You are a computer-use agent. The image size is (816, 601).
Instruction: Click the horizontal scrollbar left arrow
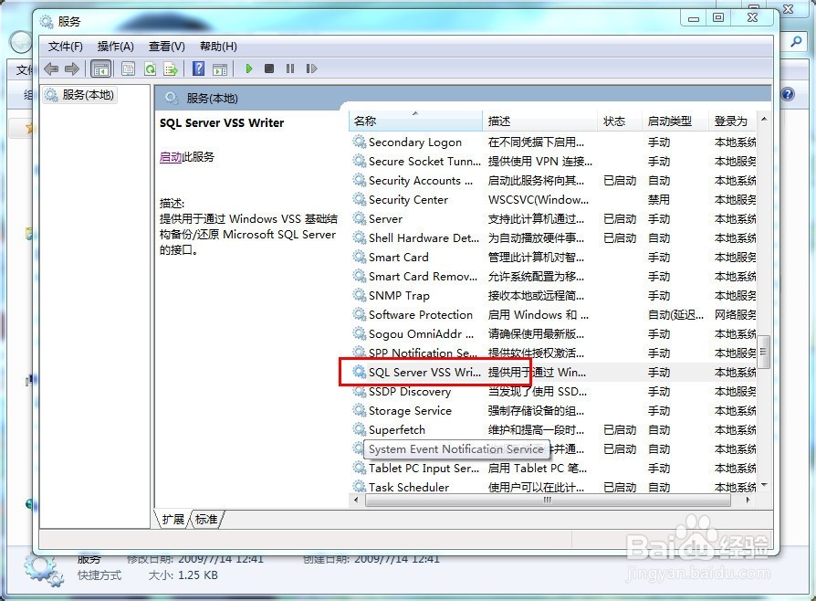356,500
